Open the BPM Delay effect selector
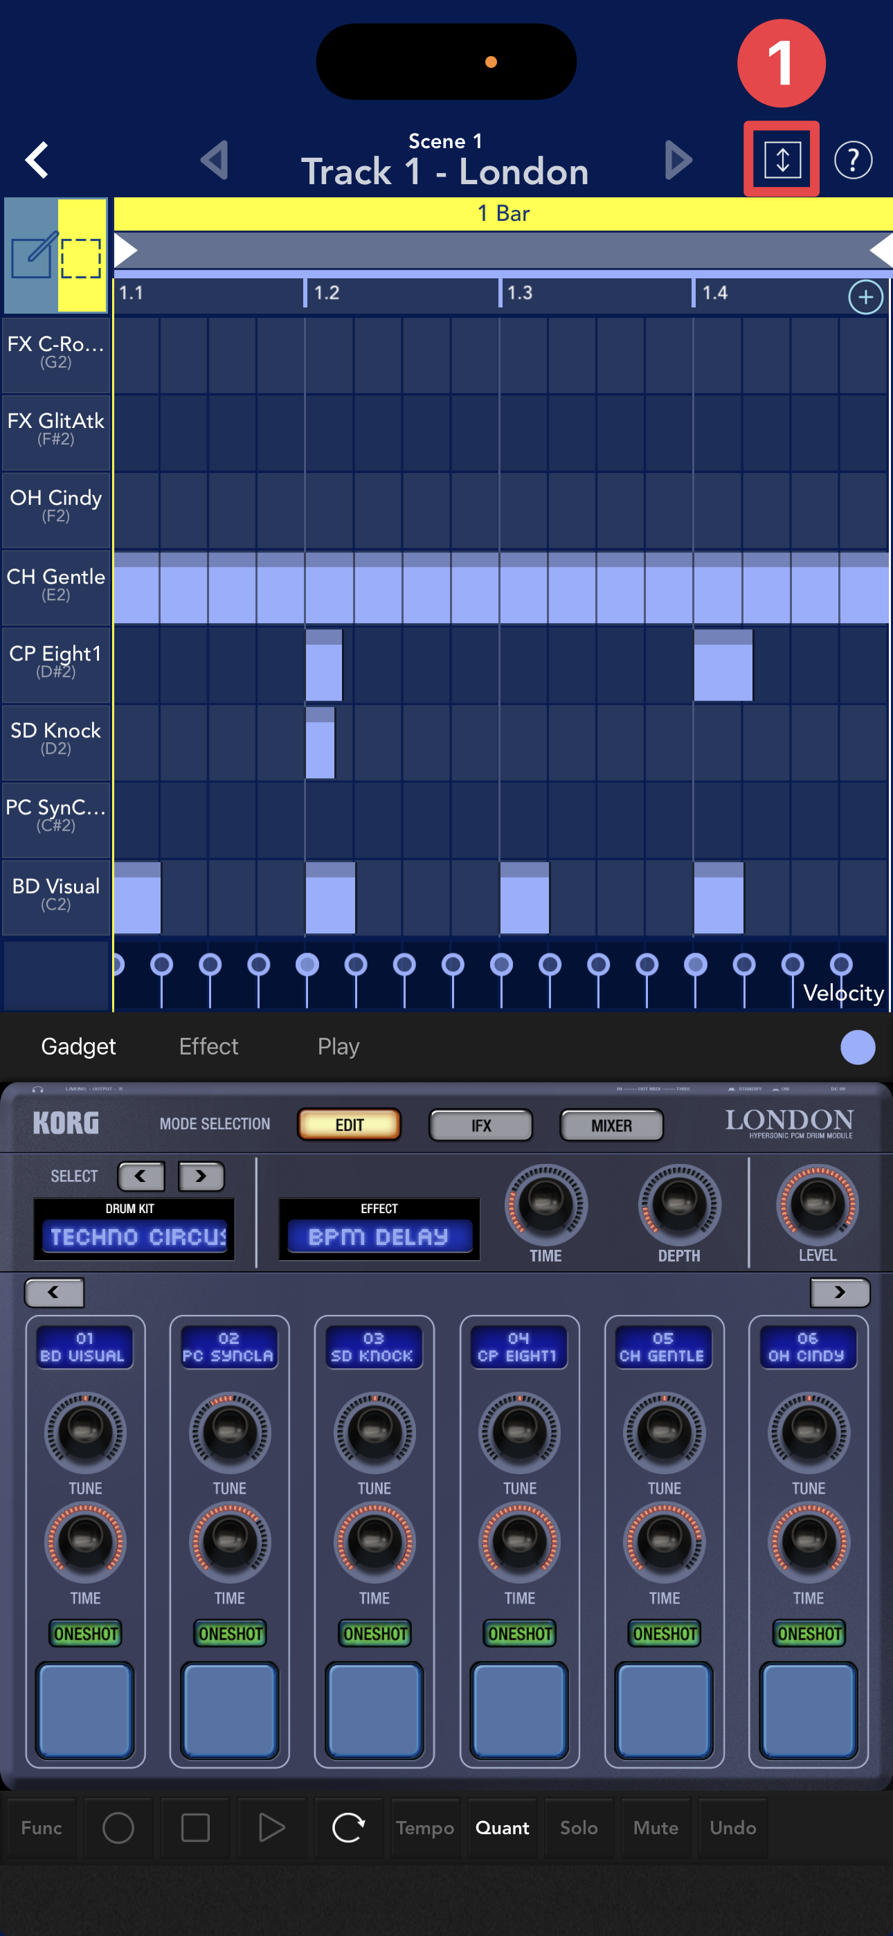 click(379, 1235)
